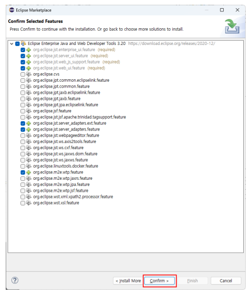Click feature icon beside jst.ws.jaxws.feature
The image size is (249, 295).
point(29,160)
